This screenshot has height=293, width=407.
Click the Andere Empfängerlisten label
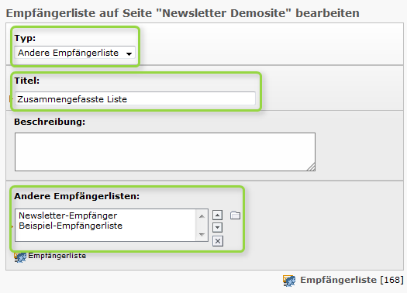(77, 196)
